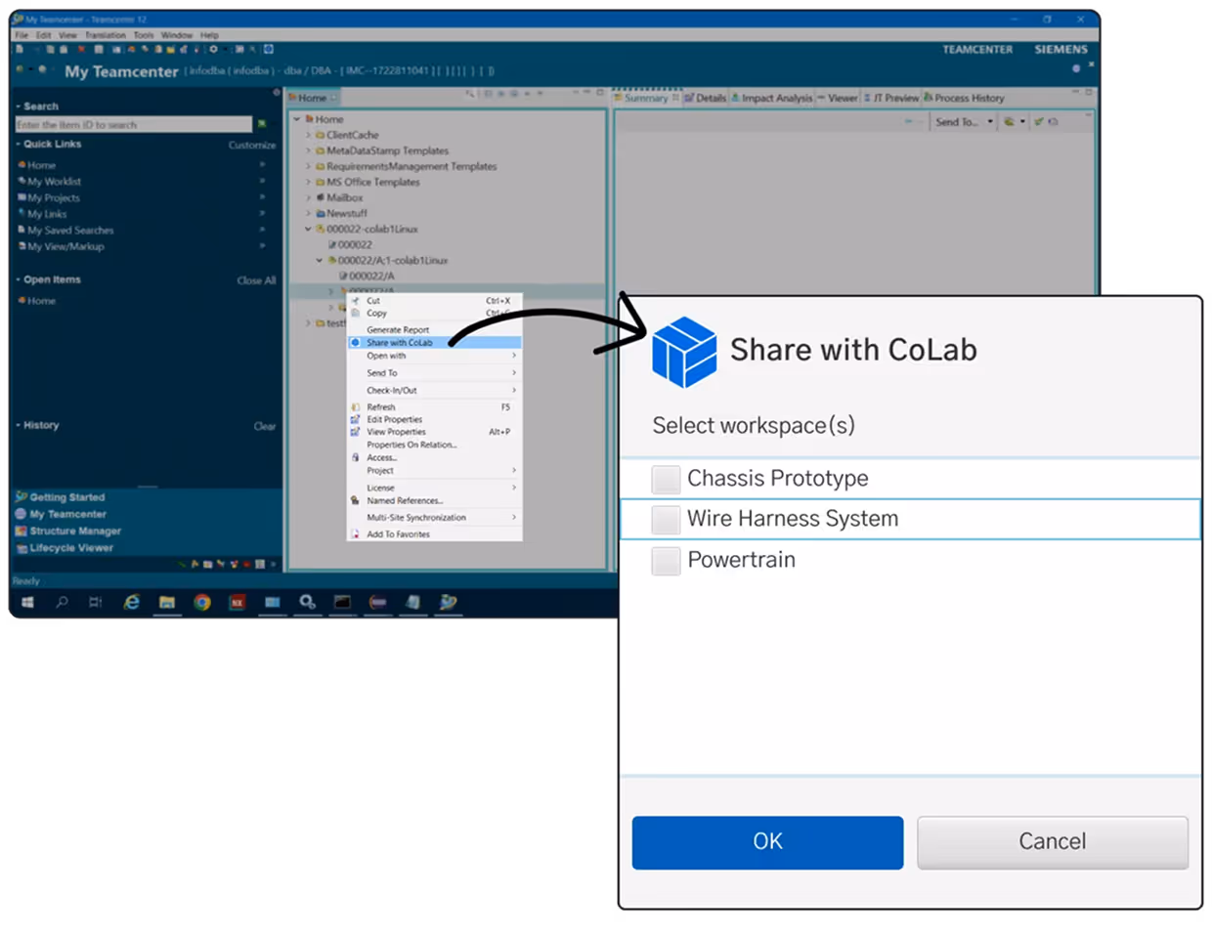The width and height of the screenshot is (1212, 936).
Task: Collapse the 000022/A;1-colab1Linux revision node
Action: tap(319, 261)
